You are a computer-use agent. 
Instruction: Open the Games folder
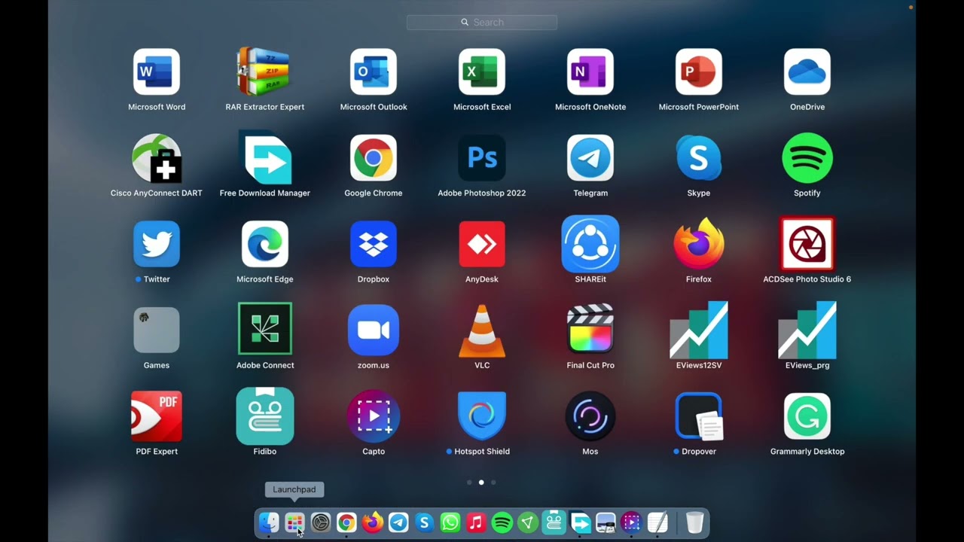pos(157,330)
